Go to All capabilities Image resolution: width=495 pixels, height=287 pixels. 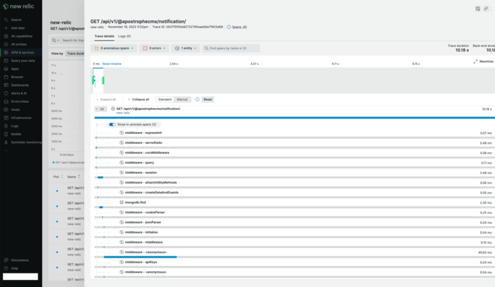pos(21,36)
